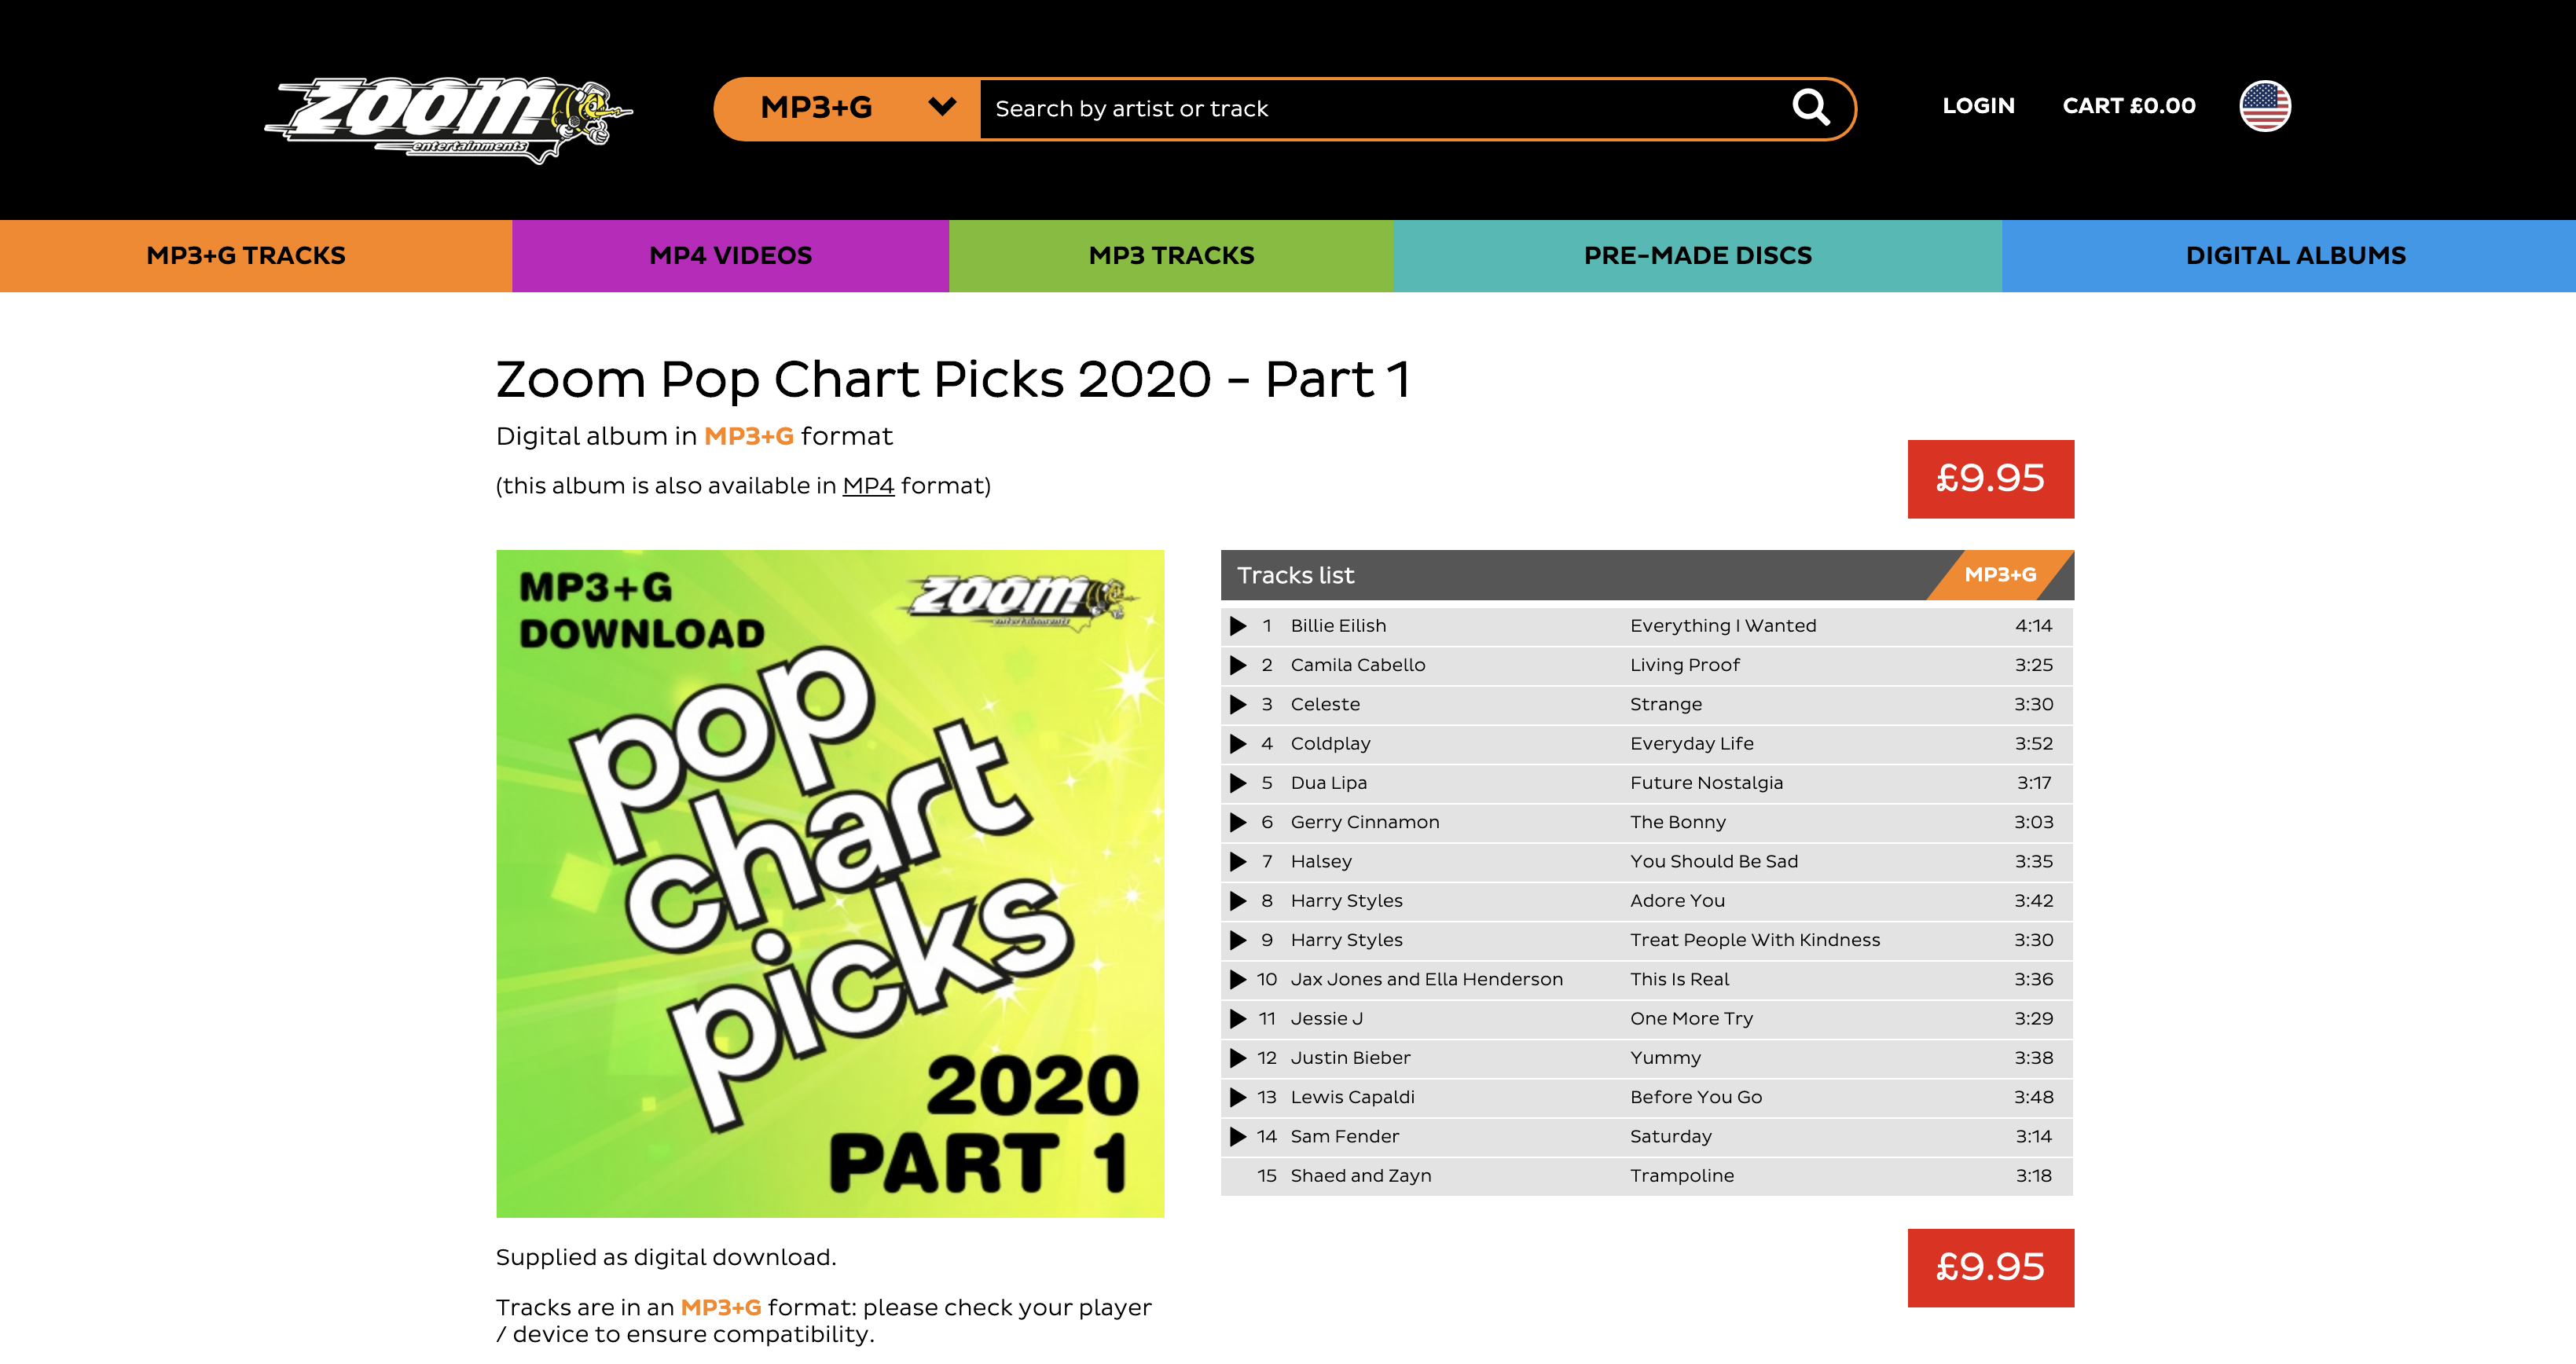Click the US flag region icon
2576x1364 pixels.
[2264, 106]
